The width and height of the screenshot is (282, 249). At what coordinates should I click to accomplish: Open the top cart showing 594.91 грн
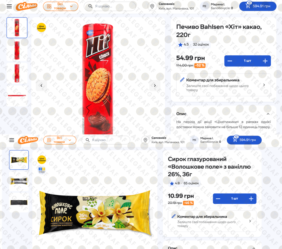[258, 6]
